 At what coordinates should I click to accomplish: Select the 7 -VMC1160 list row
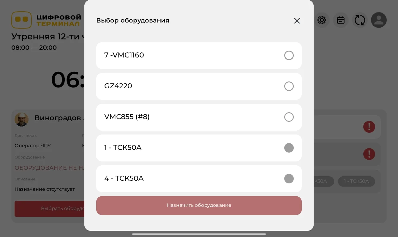(x=178, y=55)
